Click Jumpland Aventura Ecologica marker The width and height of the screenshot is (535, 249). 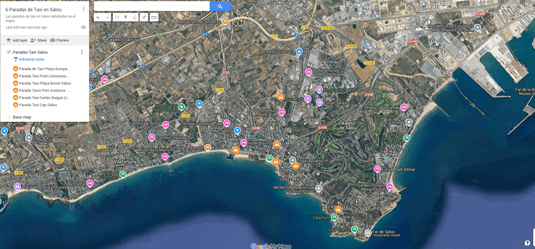point(29,137)
